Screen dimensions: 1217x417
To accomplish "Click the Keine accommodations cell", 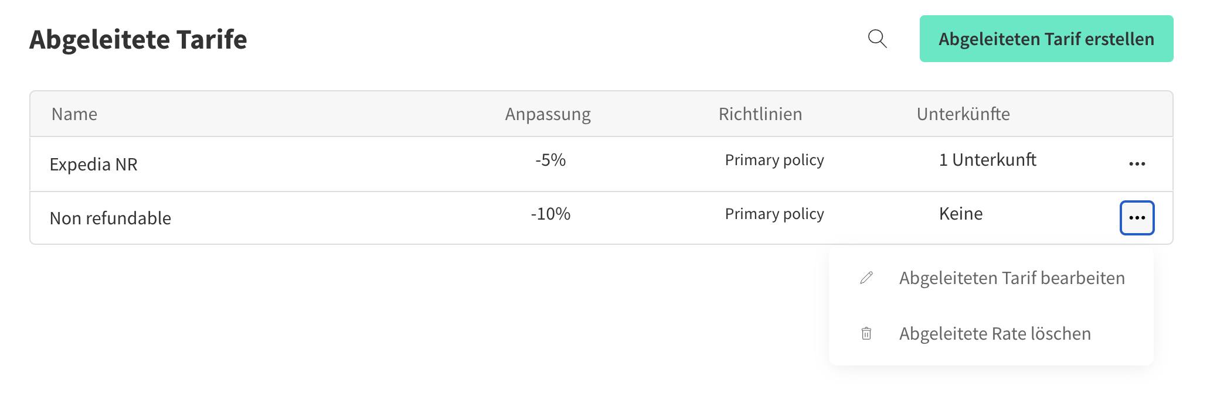I will tap(961, 214).
